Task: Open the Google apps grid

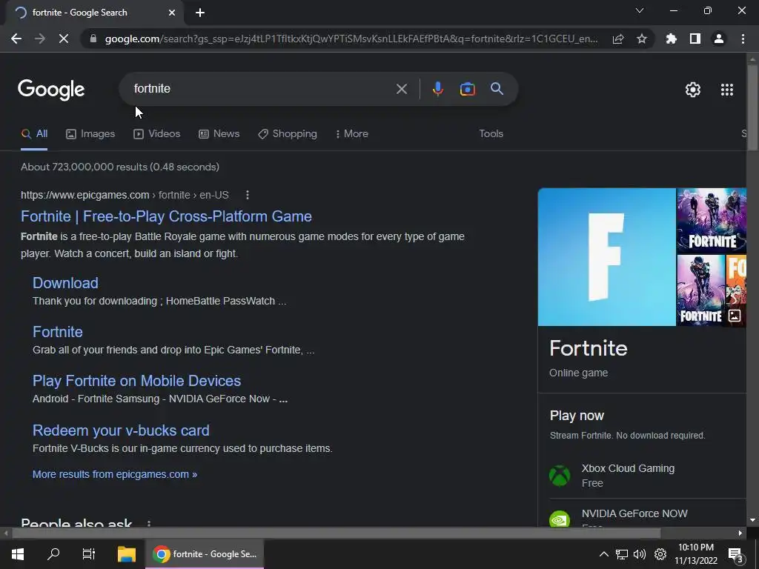Action: tap(726, 90)
